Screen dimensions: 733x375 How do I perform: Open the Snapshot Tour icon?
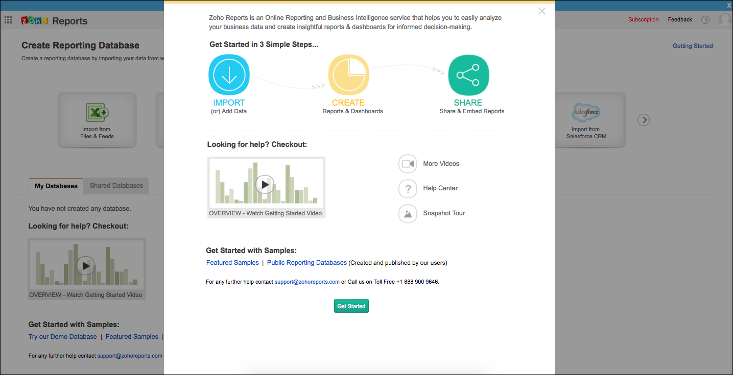click(408, 213)
